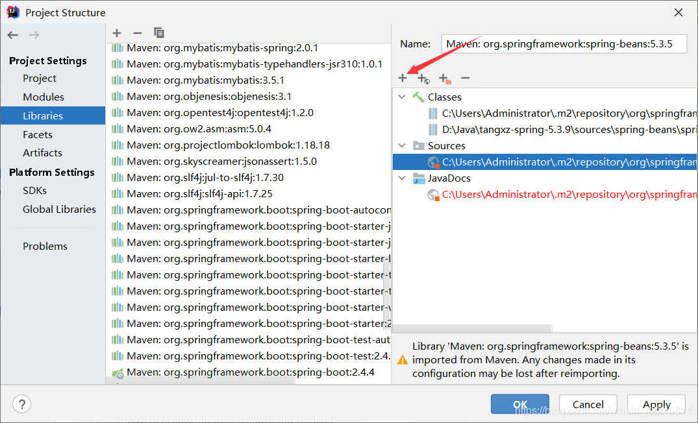Open the Facets settings page
This screenshot has width=698, height=423.
pyautogui.click(x=38, y=134)
